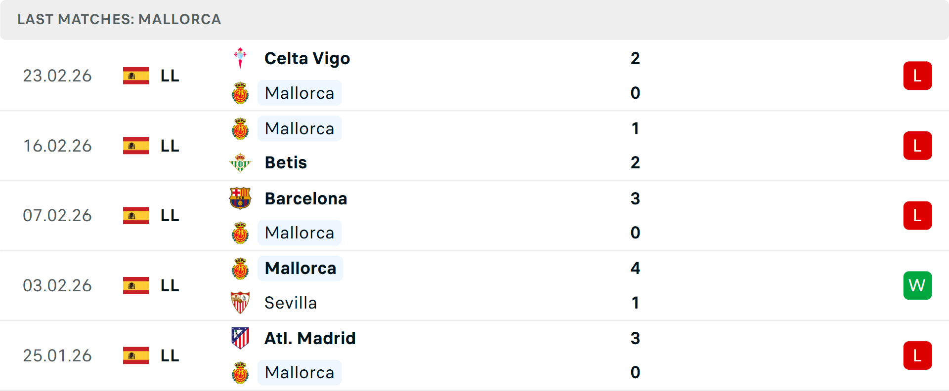
Task: Click Mallorca's score 4 against Sevilla
Action: [635, 268]
